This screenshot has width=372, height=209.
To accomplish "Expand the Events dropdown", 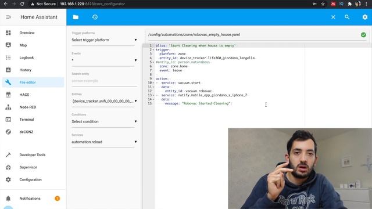I will pos(104,60).
